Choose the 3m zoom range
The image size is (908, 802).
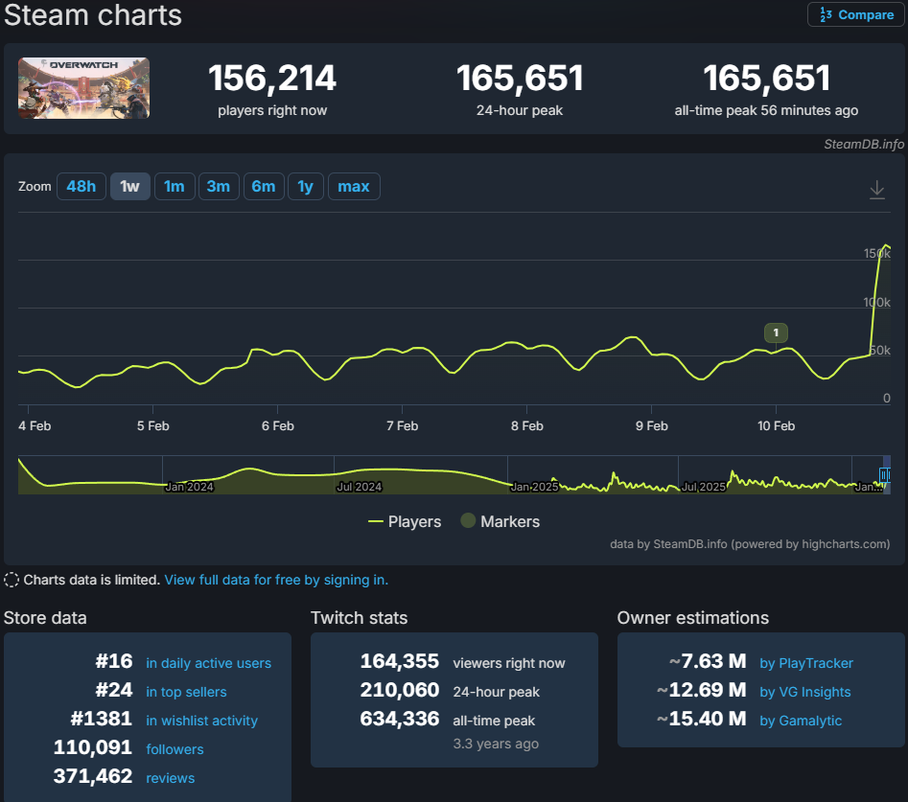pyautogui.click(x=219, y=186)
